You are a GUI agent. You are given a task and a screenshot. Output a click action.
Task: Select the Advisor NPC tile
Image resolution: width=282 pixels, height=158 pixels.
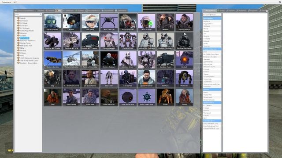(71, 22)
